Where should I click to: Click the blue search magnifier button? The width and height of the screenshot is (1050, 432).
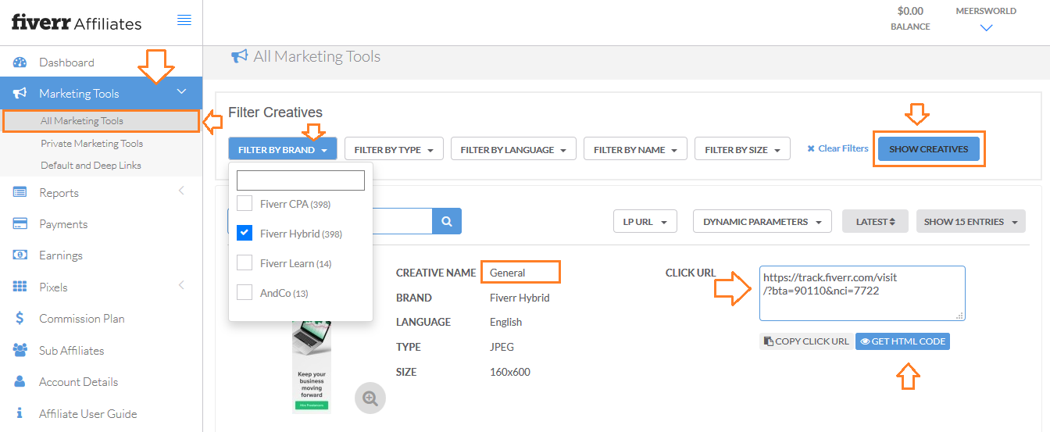(447, 221)
